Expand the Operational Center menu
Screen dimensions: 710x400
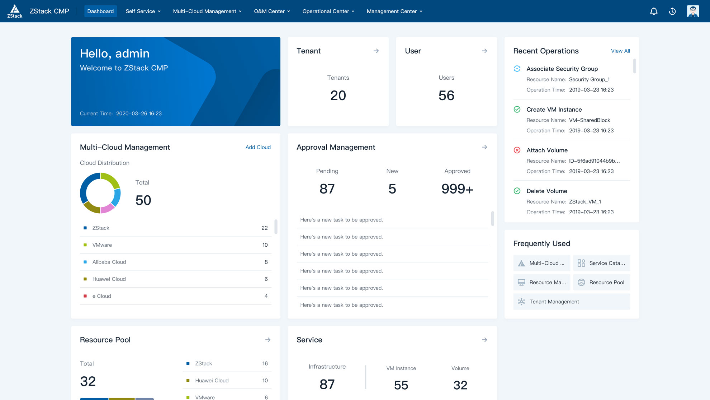[x=328, y=11]
